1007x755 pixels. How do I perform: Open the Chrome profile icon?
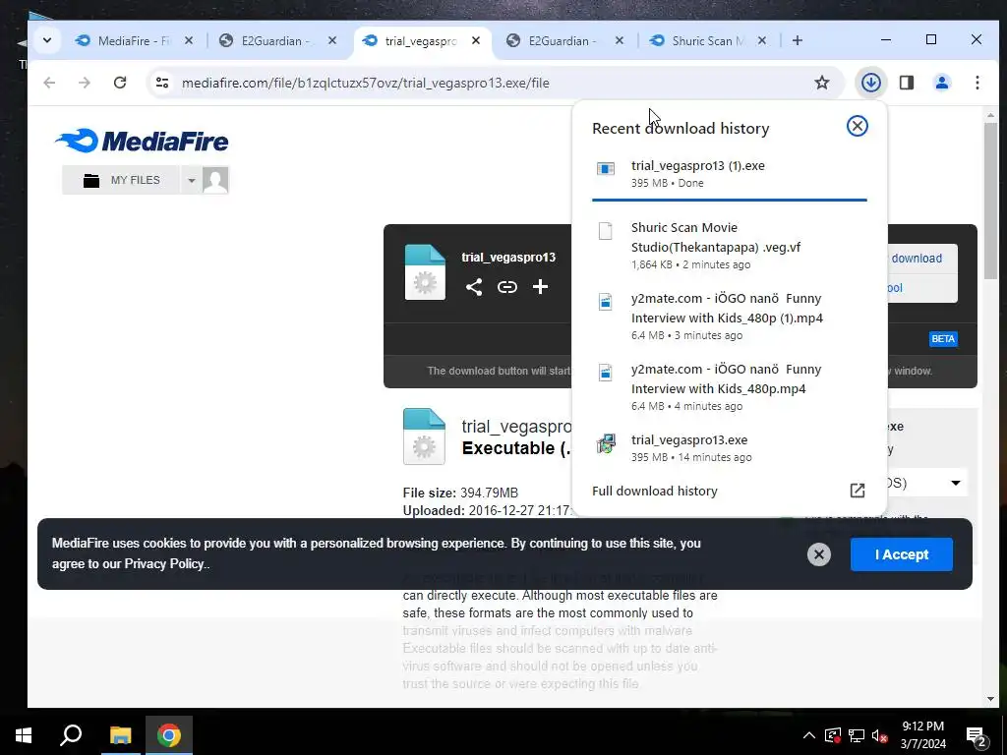click(x=941, y=83)
